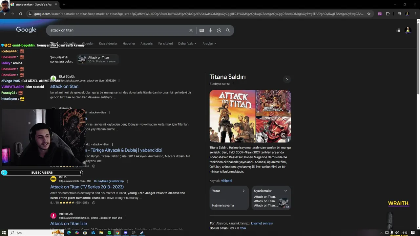Close the attack on titan tab
Screen dimensions: 420x236
[x=56, y=5]
